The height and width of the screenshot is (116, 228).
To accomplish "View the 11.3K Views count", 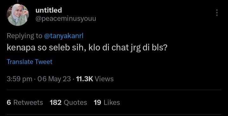I will pos(95,79).
